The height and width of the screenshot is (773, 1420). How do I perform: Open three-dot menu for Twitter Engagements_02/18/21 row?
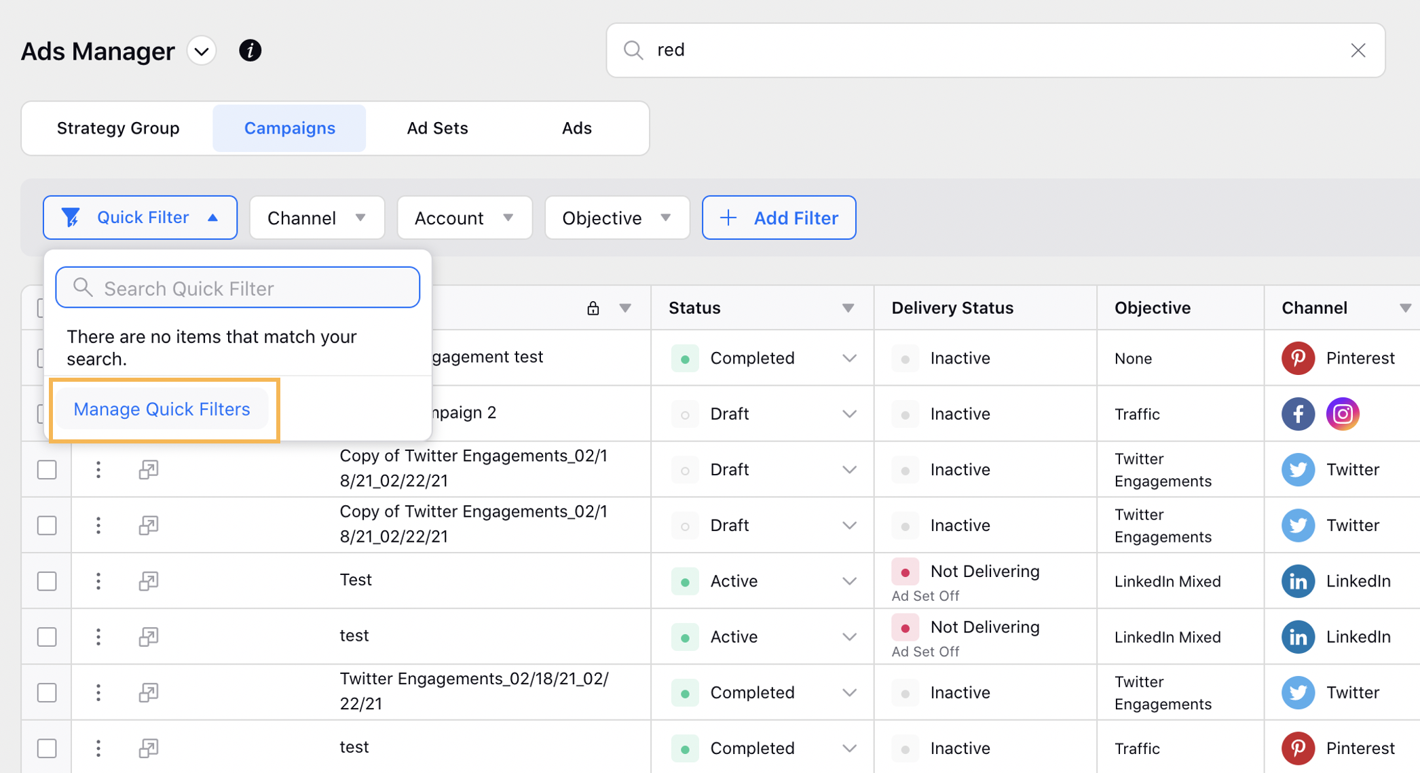[x=98, y=692]
